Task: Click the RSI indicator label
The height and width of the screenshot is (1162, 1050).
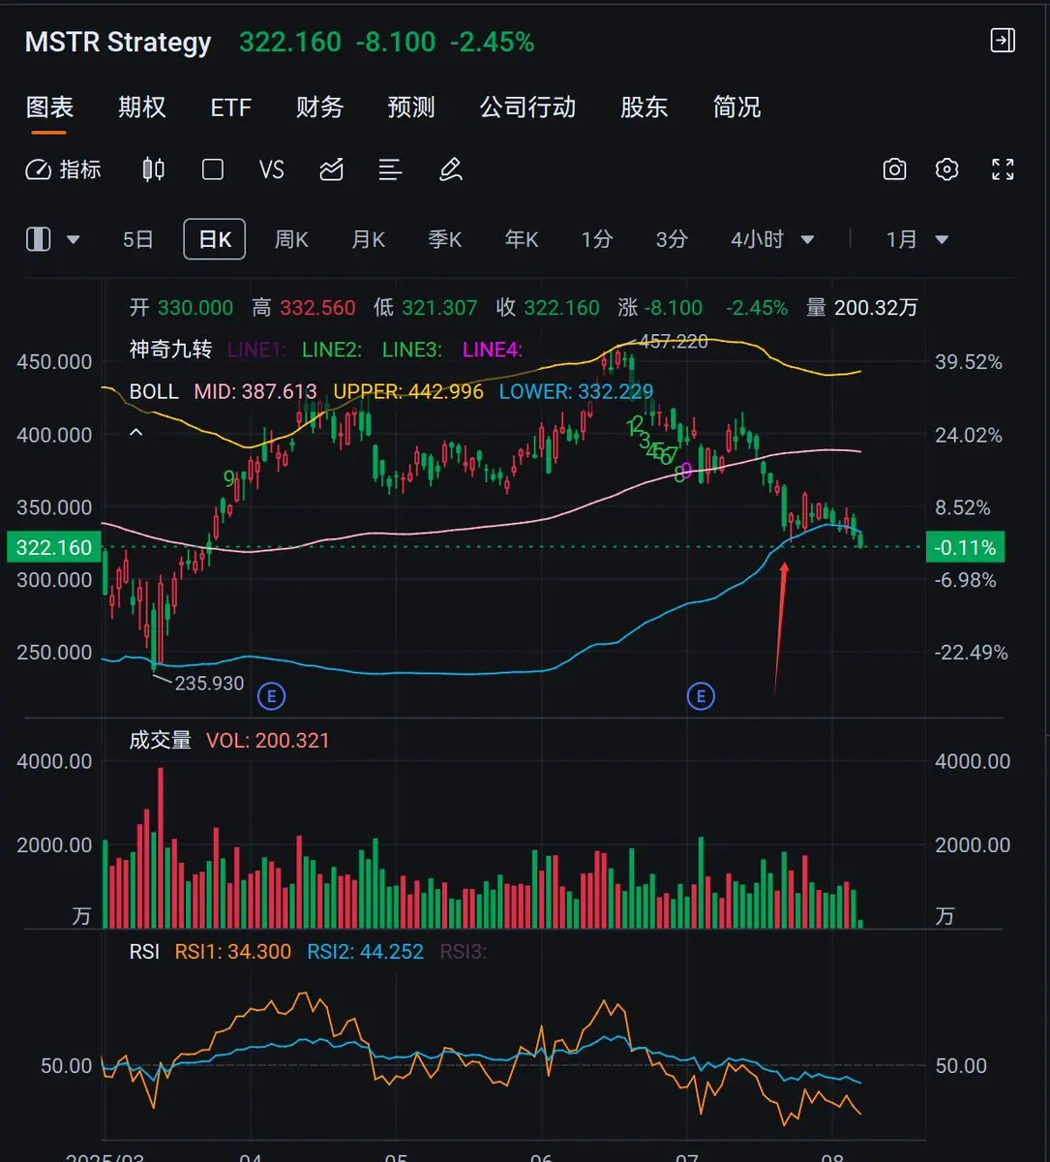Action: [x=144, y=952]
